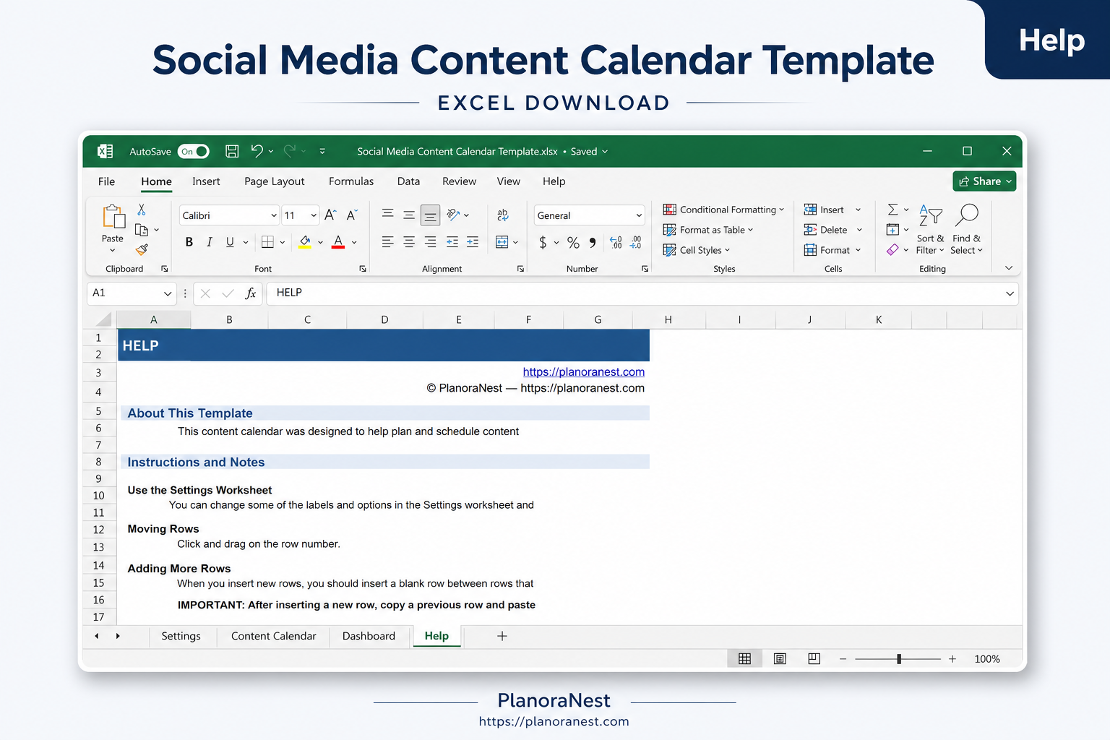Expand the formula bar chevron
The width and height of the screenshot is (1110, 740).
[x=1010, y=293]
